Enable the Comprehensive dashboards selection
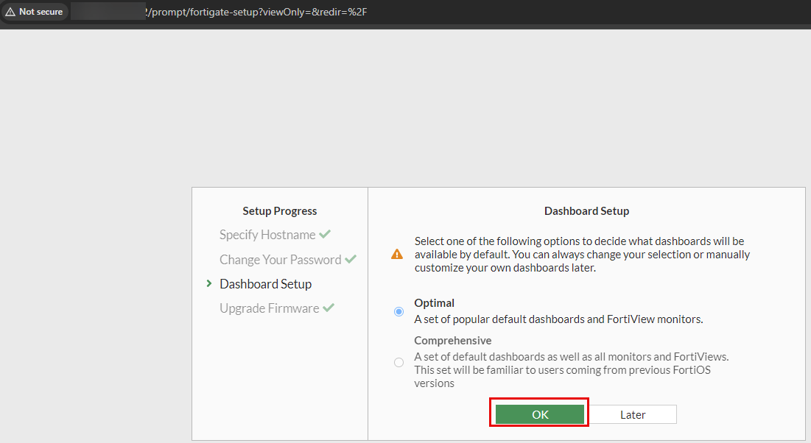Screen dimensions: 811x443 [x=399, y=362]
